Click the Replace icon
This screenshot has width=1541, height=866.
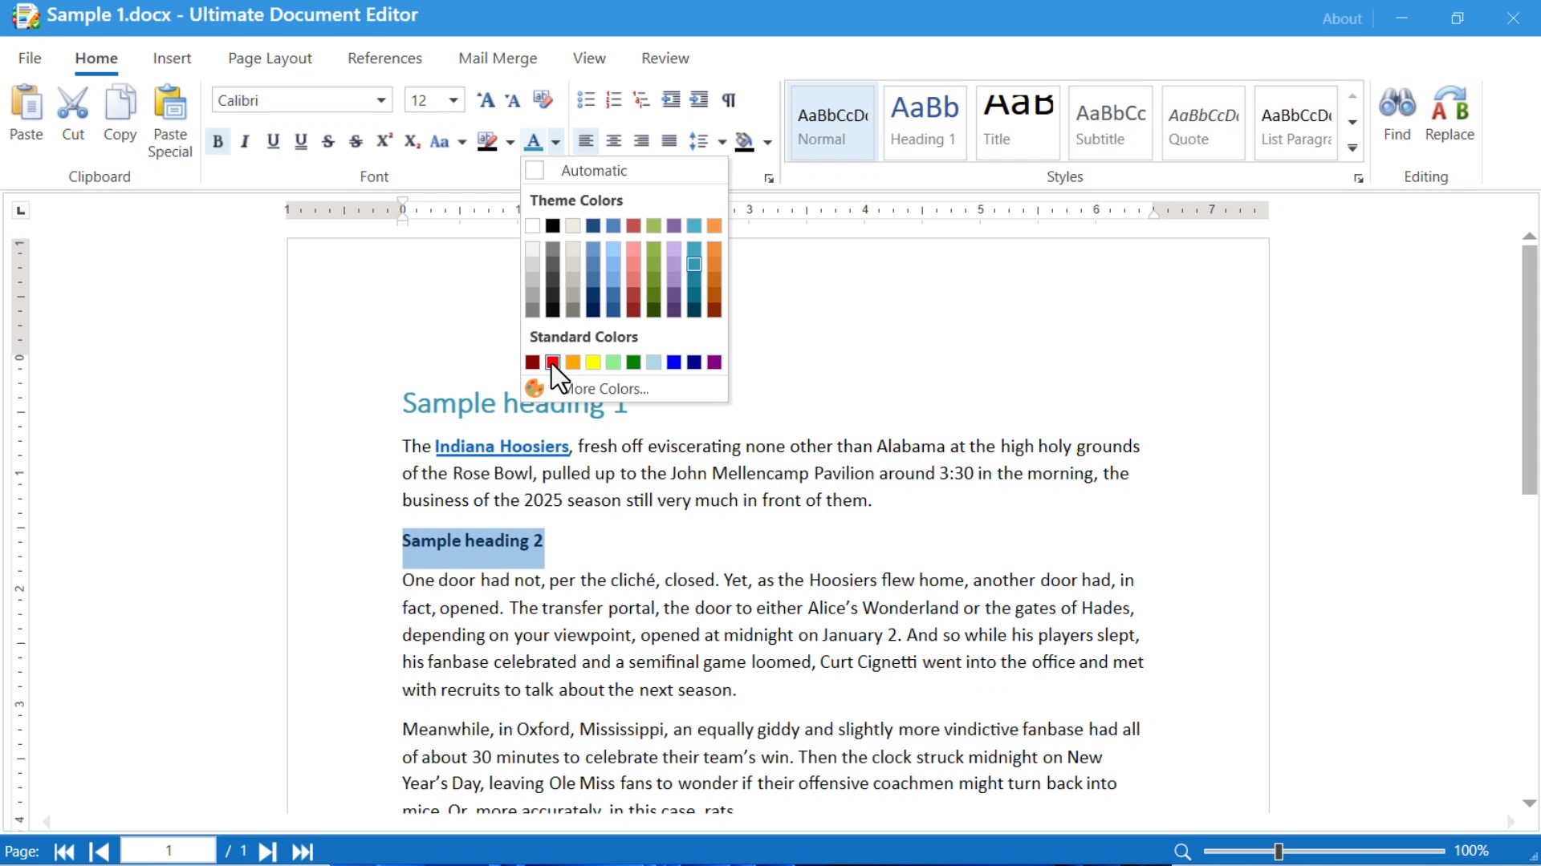point(1449,104)
